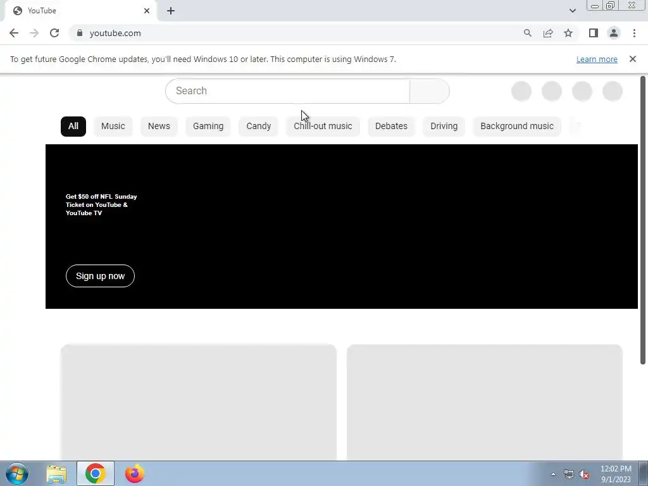Select the Background music chip
This screenshot has width=648, height=486.
(516, 126)
